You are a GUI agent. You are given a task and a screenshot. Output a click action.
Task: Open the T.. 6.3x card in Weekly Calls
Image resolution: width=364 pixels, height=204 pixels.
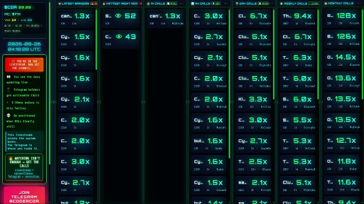pos(298,60)
